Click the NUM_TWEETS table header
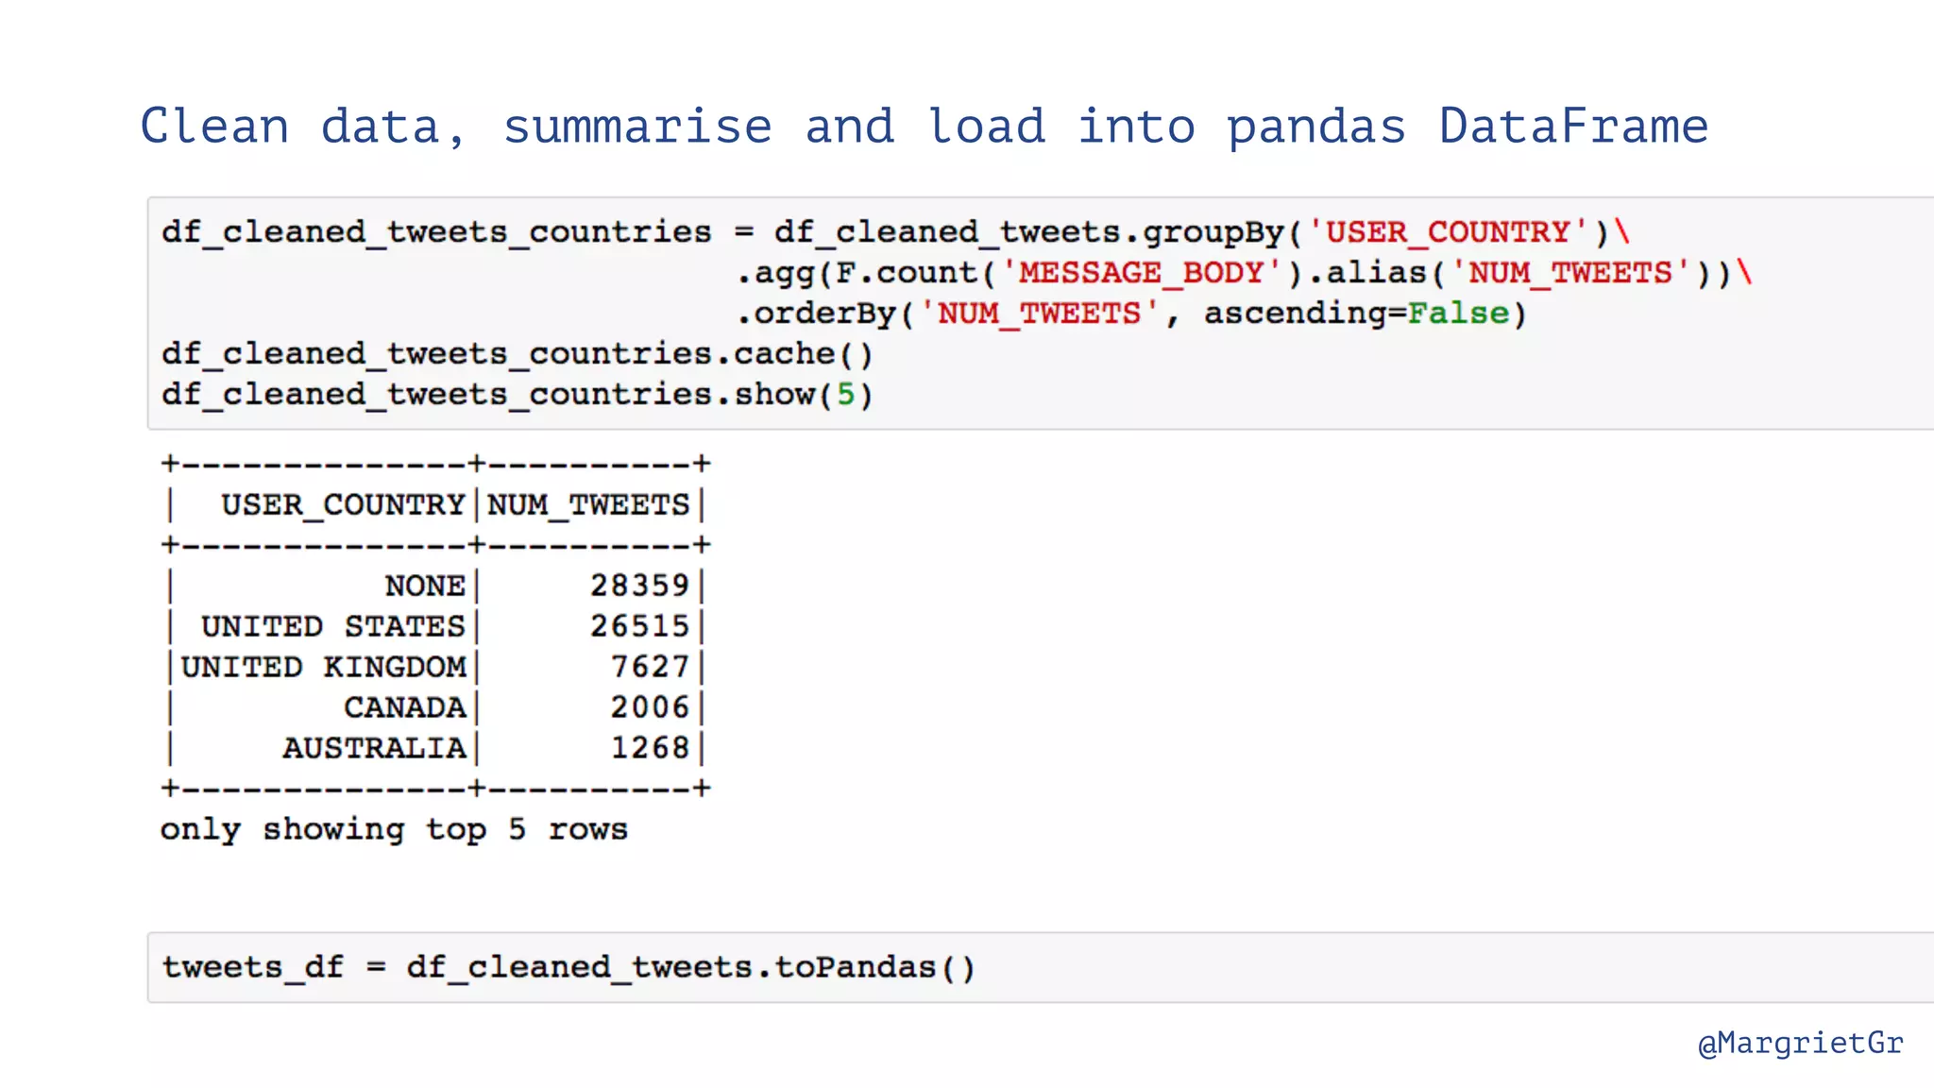Image resolution: width=1934 pixels, height=1088 pixels. (588, 505)
